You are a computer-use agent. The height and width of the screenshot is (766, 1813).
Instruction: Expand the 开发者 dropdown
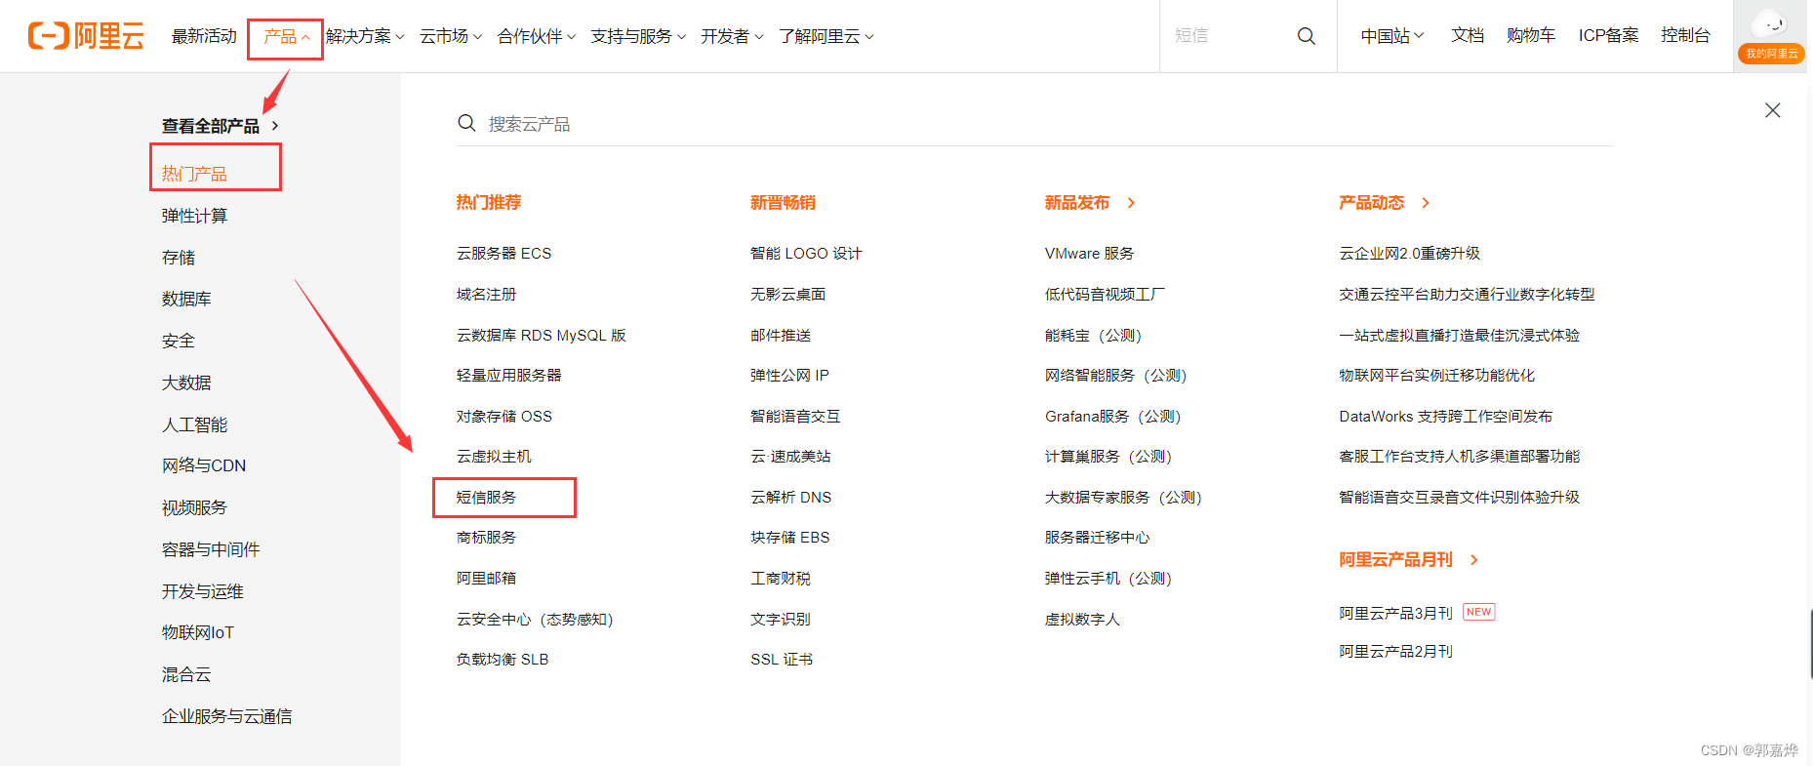pos(732,37)
